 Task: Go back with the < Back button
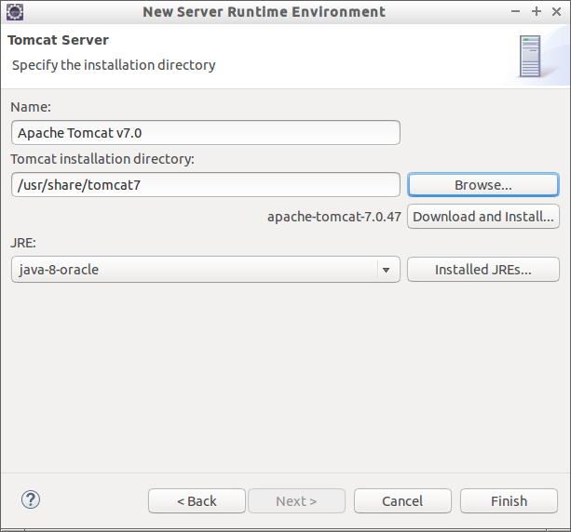(x=197, y=501)
